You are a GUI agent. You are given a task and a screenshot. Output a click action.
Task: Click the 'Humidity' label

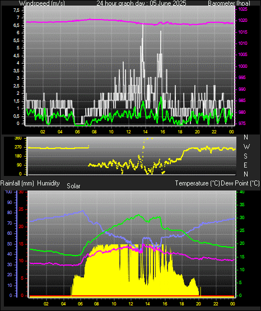[48, 183]
